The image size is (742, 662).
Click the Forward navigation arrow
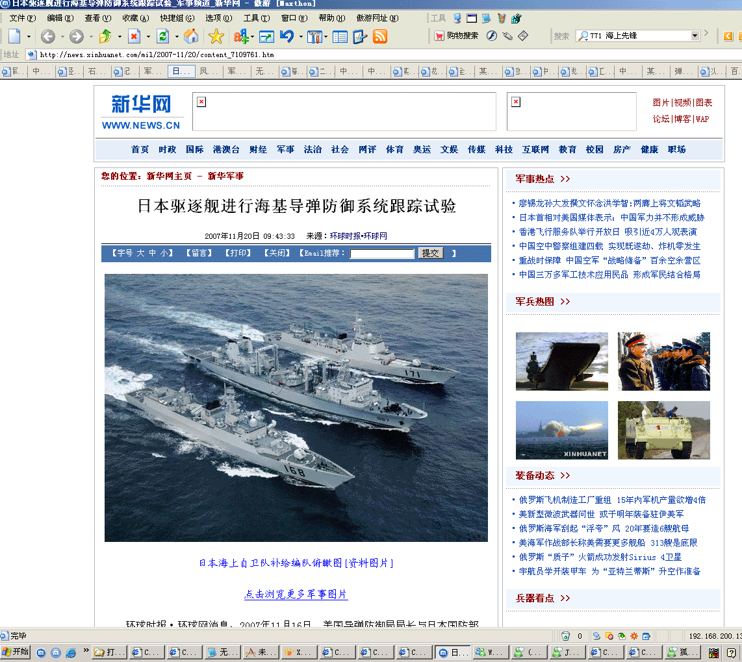coord(76,36)
